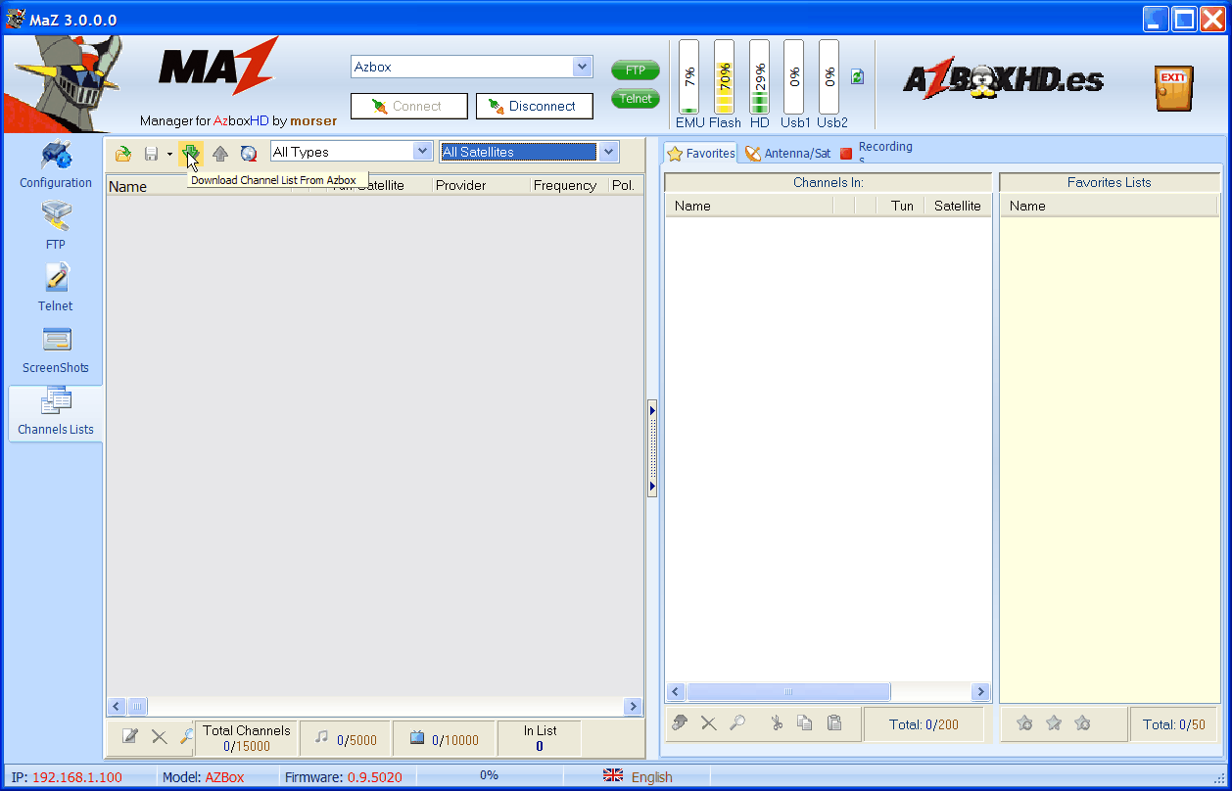Open the Configuration section in sidebar
Image resolution: width=1232 pixels, height=791 pixels.
pyautogui.click(x=56, y=165)
